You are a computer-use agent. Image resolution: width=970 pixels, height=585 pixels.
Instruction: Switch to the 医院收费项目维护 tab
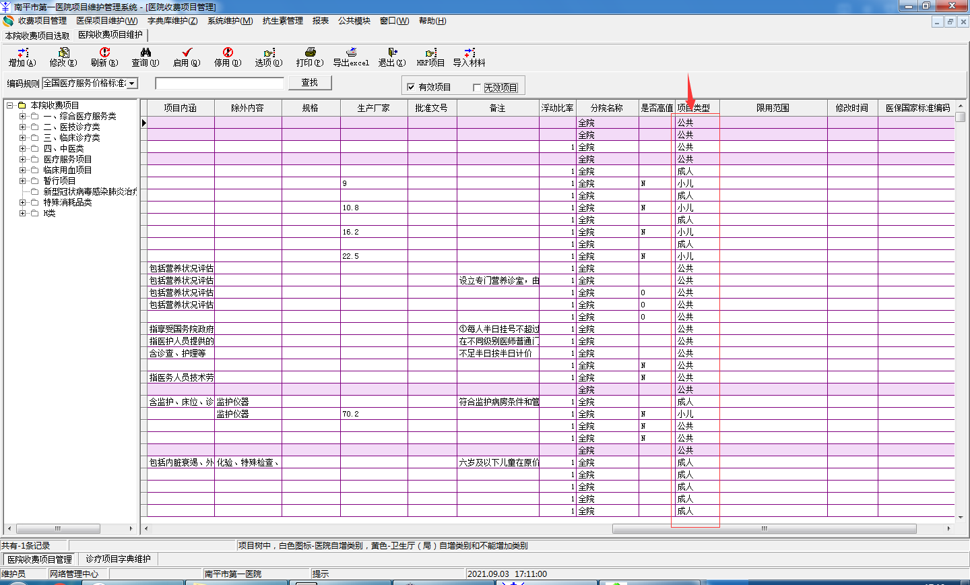(x=110, y=34)
